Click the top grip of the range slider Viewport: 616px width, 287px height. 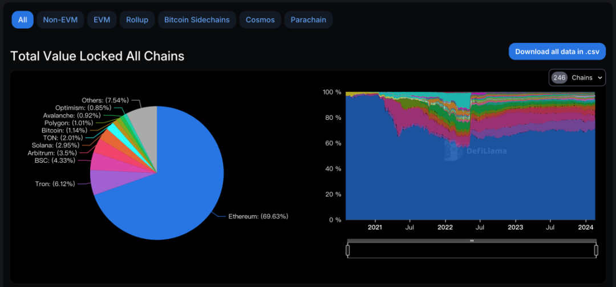472,240
